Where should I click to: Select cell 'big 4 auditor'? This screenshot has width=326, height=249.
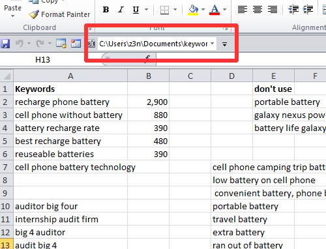pos(70,233)
